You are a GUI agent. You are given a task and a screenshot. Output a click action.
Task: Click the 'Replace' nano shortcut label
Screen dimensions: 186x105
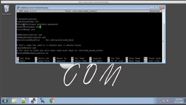point(61,61)
